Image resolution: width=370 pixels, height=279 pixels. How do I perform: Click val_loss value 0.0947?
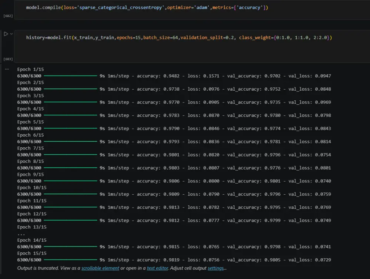(x=323, y=76)
